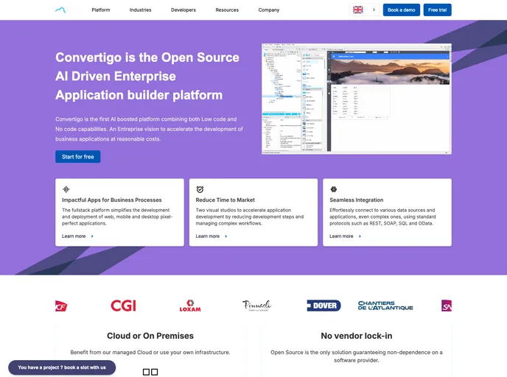507x377 pixels.
Task: Click the Start for free button
Action: tap(77, 157)
